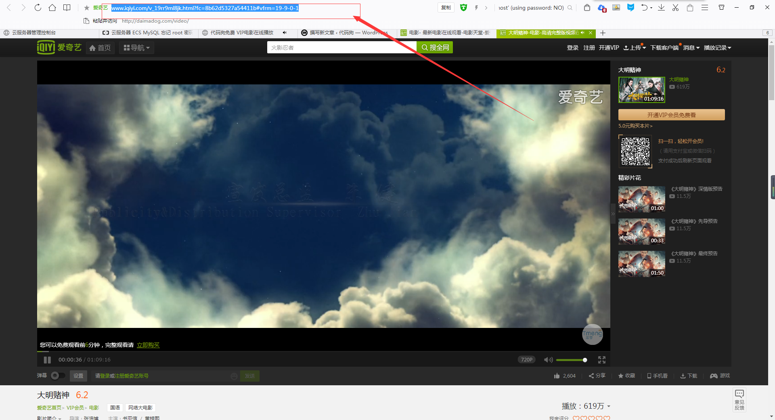Close the active 大明赌神 tab

(x=591, y=33)
